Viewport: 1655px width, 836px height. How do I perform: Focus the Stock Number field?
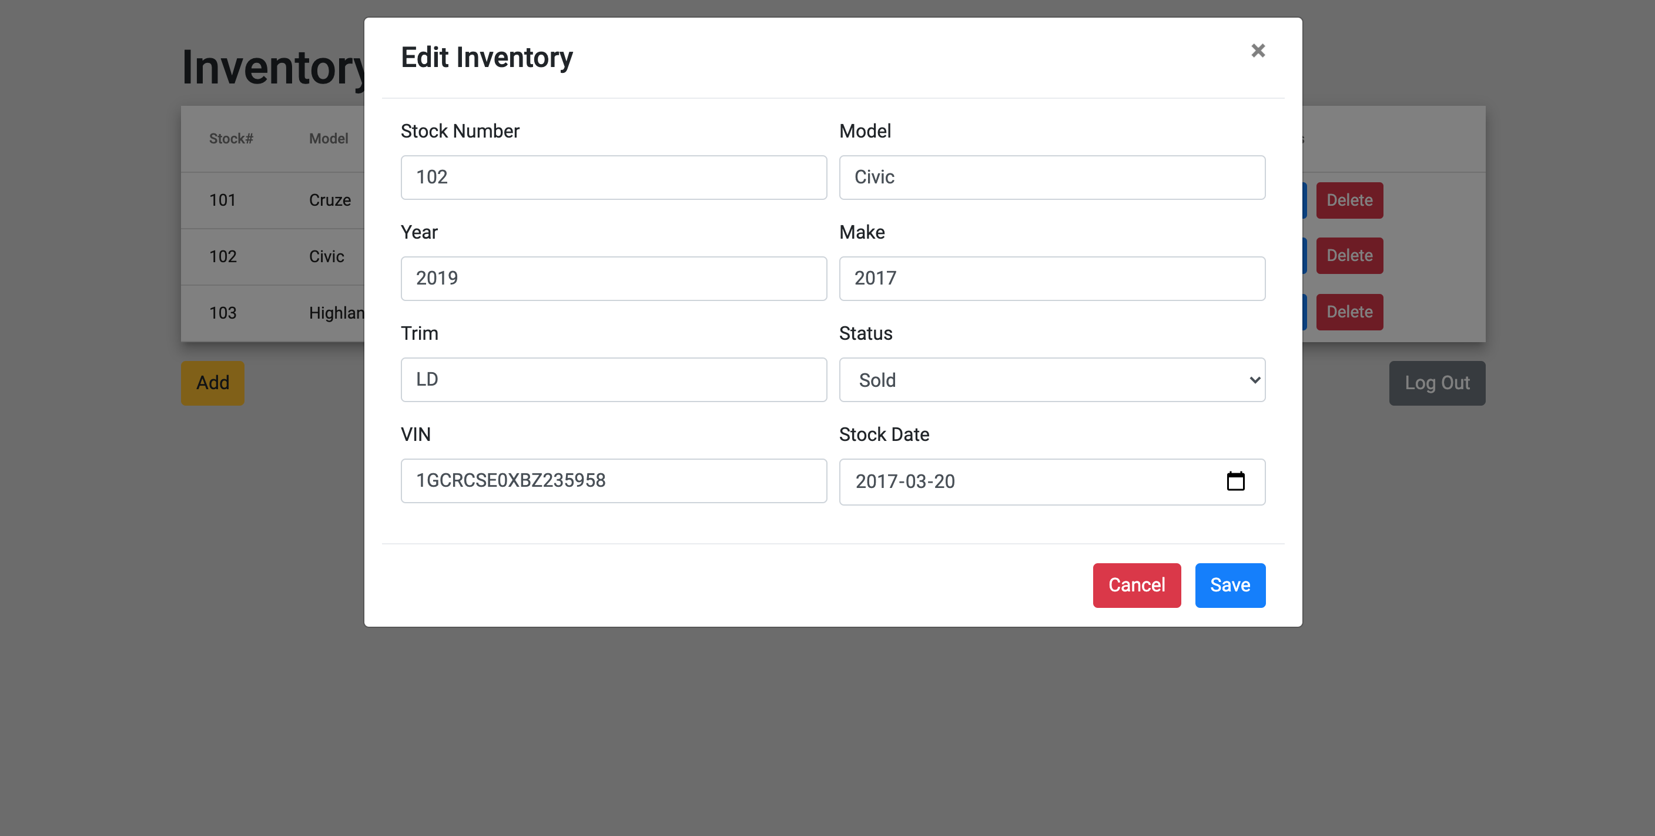[613, 178]
